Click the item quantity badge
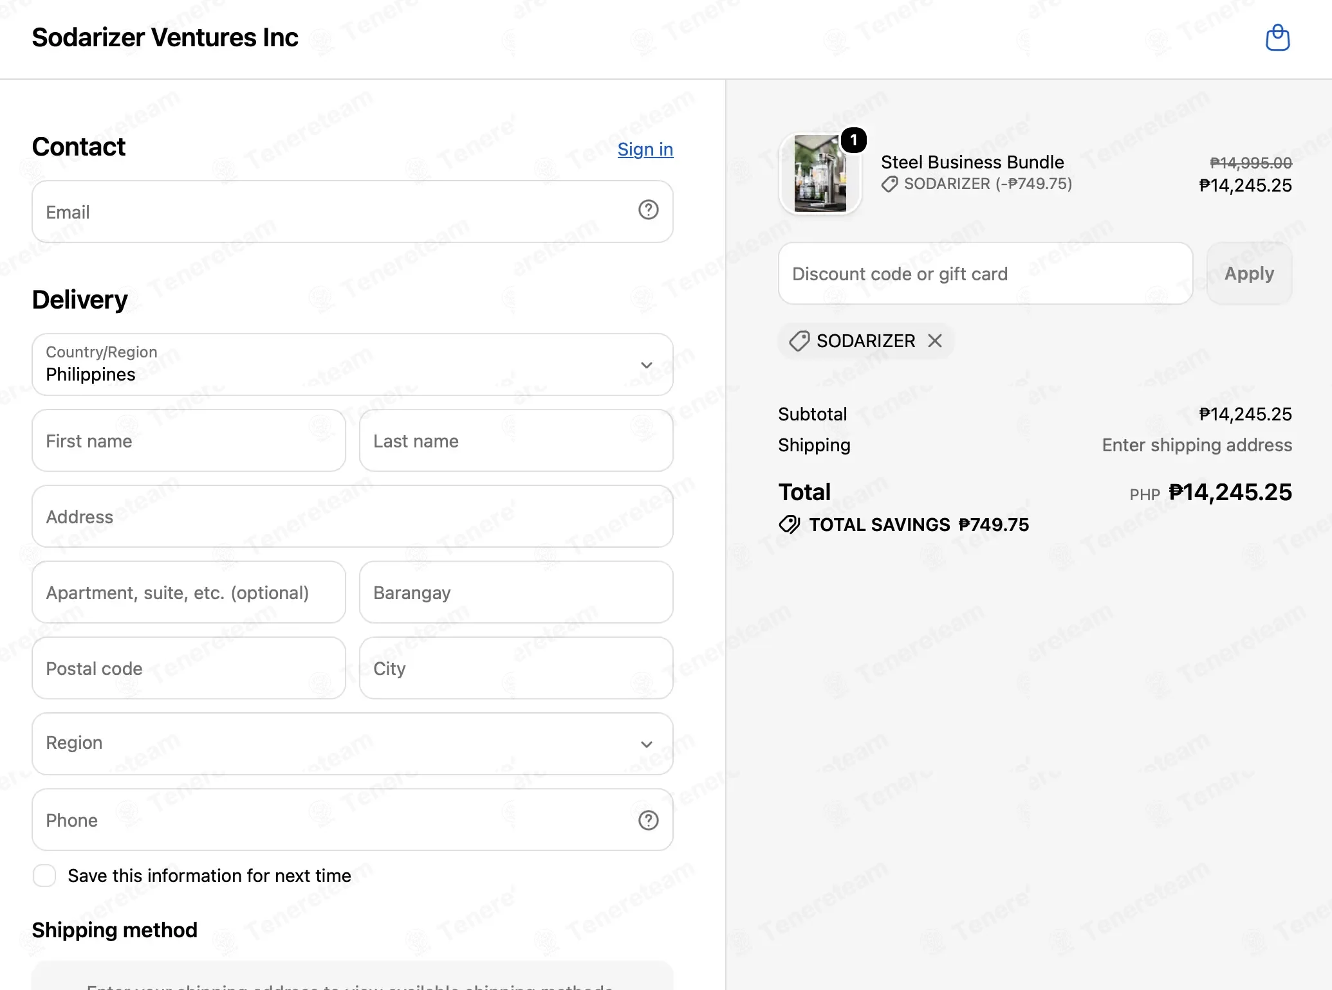1332x990 pixels. click(x=853, y=140)
